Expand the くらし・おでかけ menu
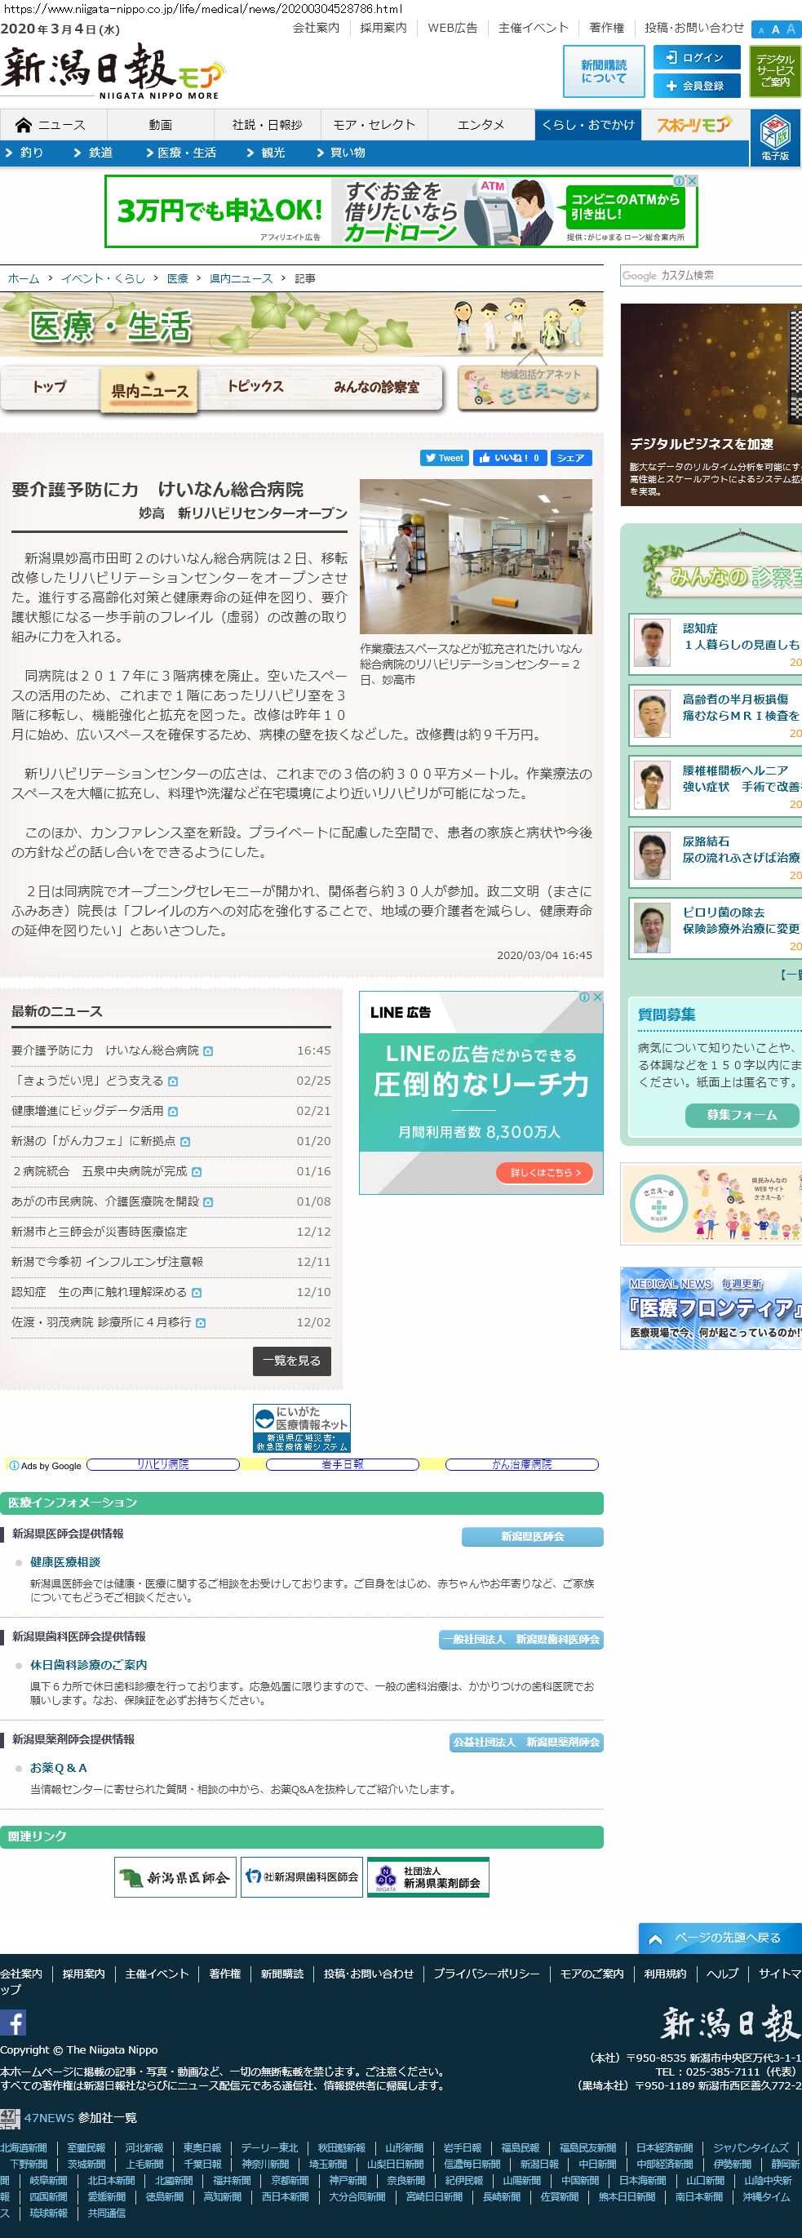 [x=587, y=125]
